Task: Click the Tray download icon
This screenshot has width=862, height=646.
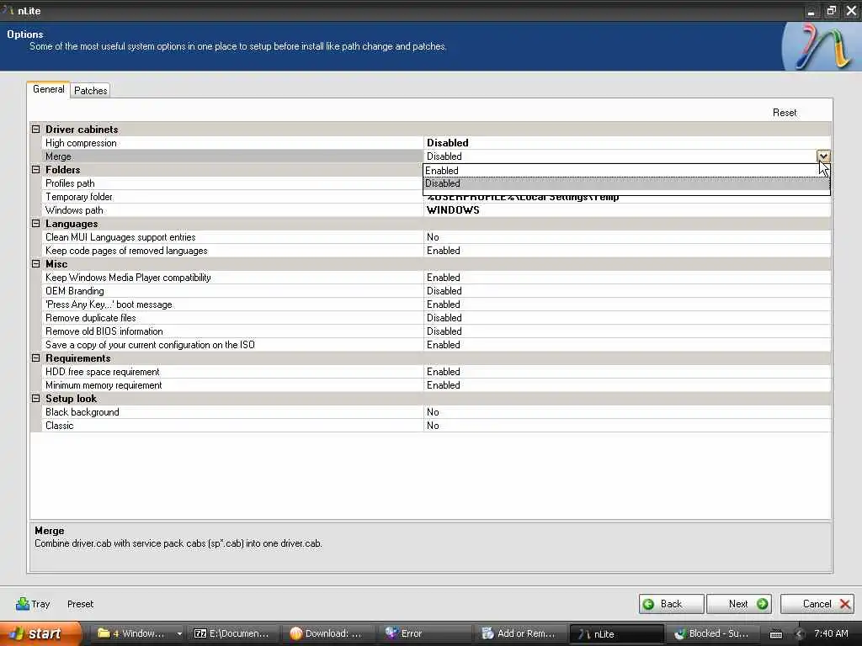Action: coord(23,604)
